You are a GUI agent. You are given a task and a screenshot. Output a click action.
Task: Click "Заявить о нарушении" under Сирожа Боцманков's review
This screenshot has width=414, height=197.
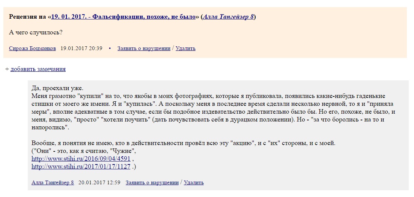tap(144, 49)
